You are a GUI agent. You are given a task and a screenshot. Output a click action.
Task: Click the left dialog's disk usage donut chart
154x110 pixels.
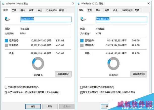[38, 63]
